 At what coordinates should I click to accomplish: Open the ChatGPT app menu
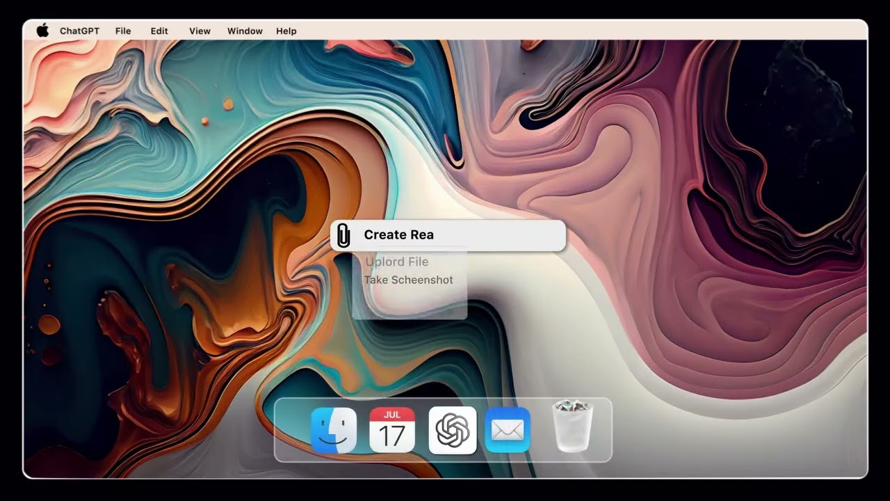click(x=79, y=31)
